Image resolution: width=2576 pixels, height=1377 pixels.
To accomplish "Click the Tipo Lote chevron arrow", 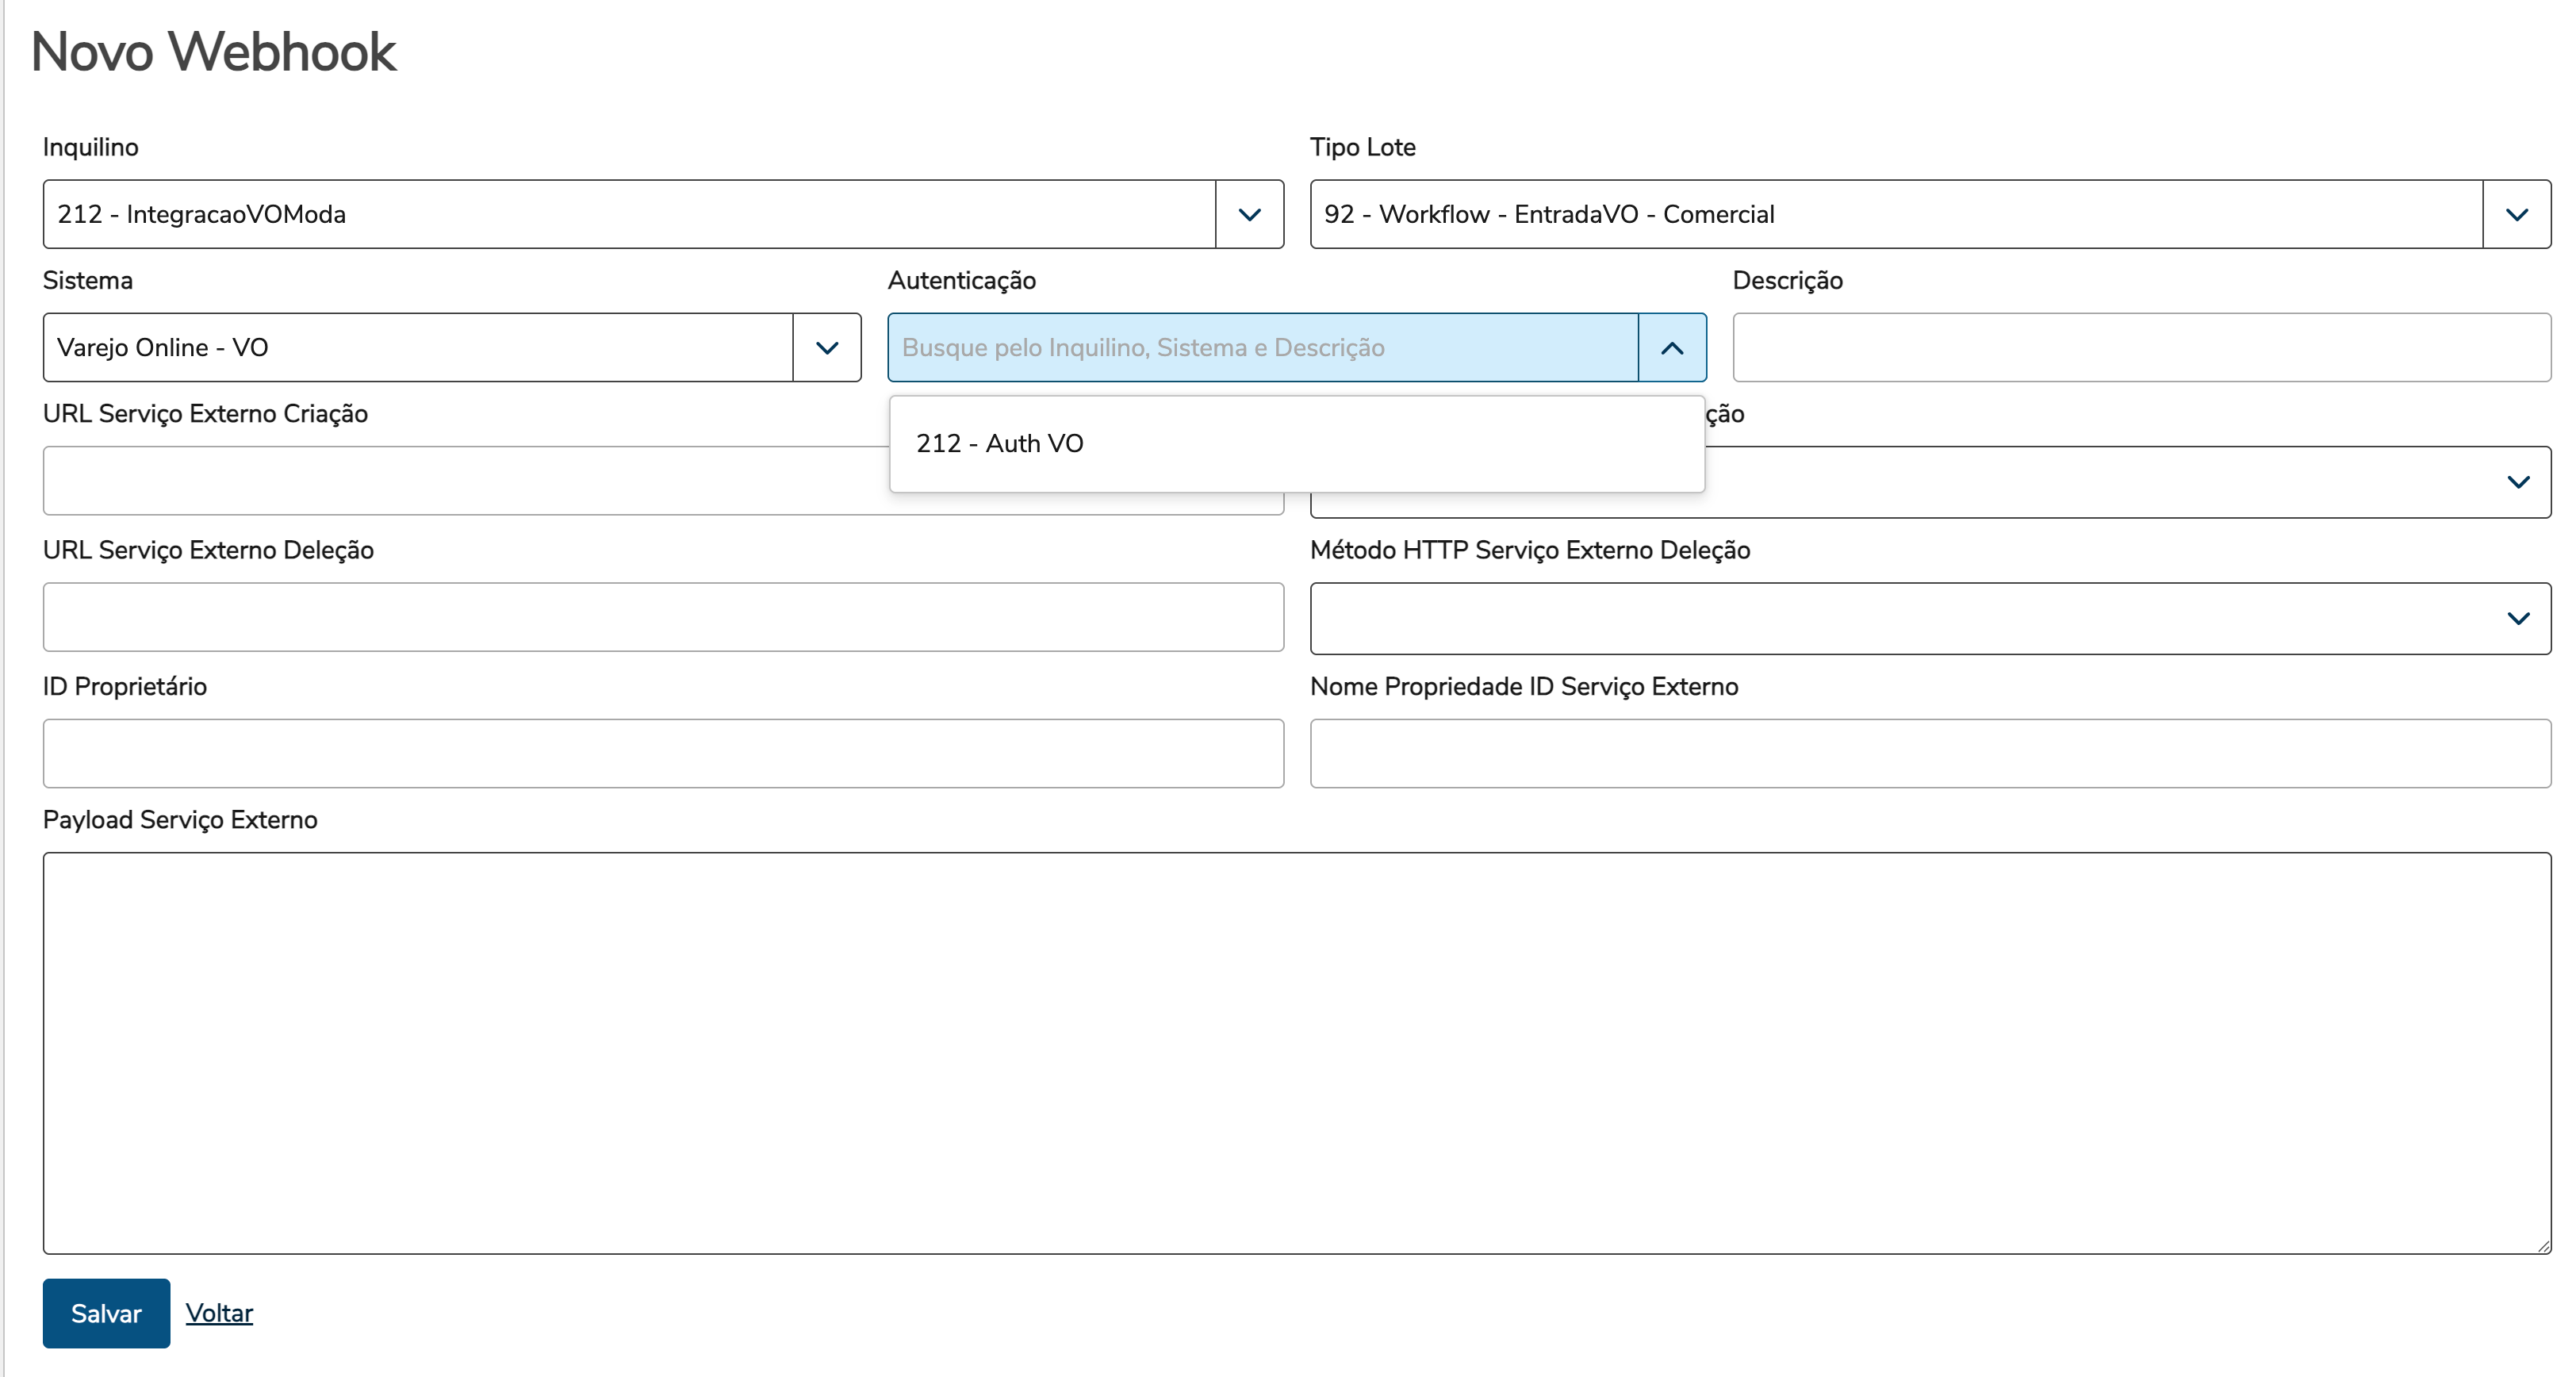I will tap(2516, 214).
